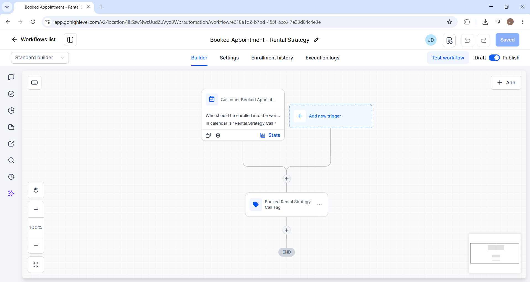Go back to Workflows list
The height and width of the screenshot is (282, 530).
click(33, 40)
